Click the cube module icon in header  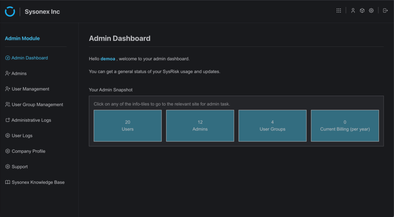pos(362,10)
